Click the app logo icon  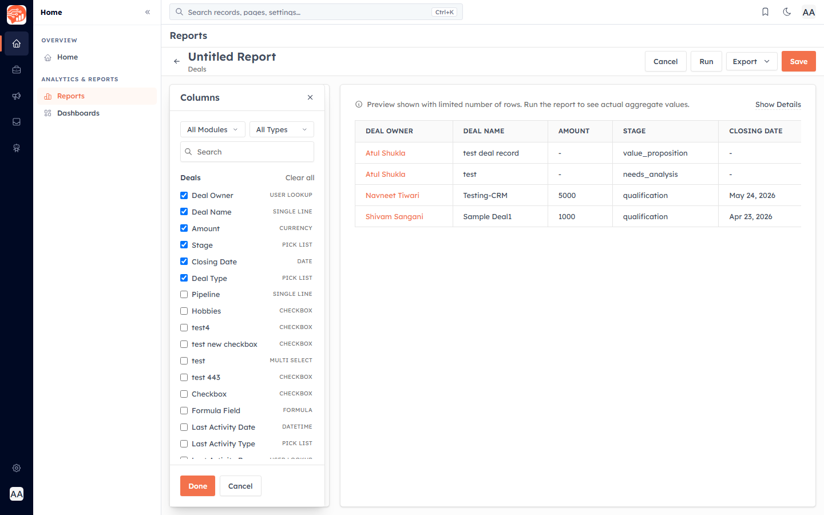click(x=17, y=14)
